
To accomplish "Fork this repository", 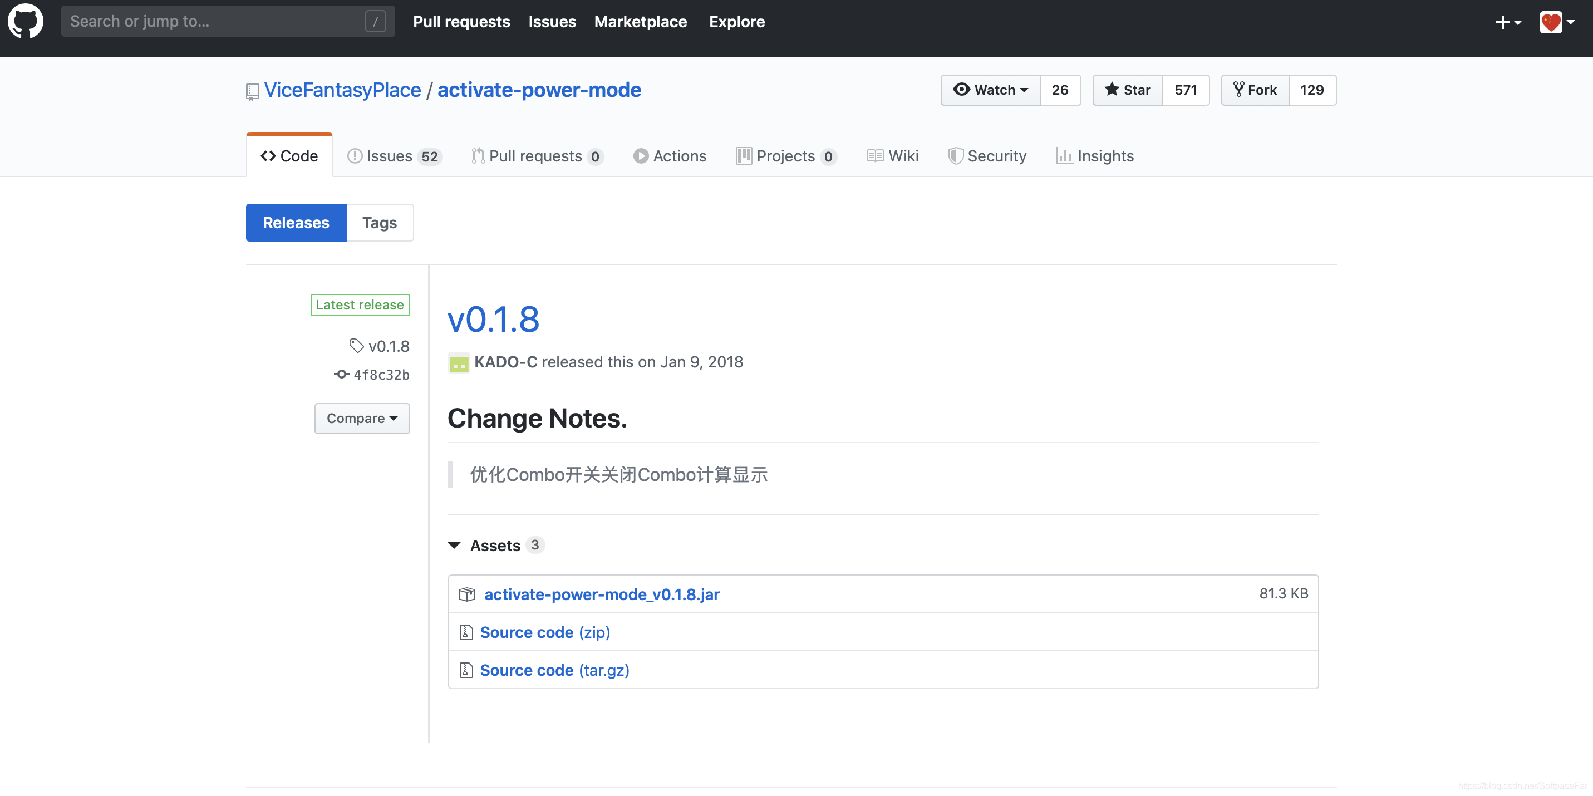I will point(1255,90).
